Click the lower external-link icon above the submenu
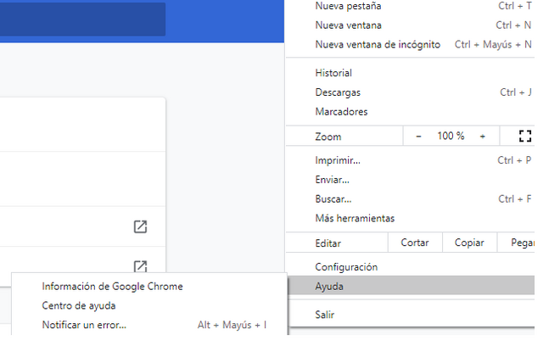The image size is (543, 346). click(x=140, y=266)
